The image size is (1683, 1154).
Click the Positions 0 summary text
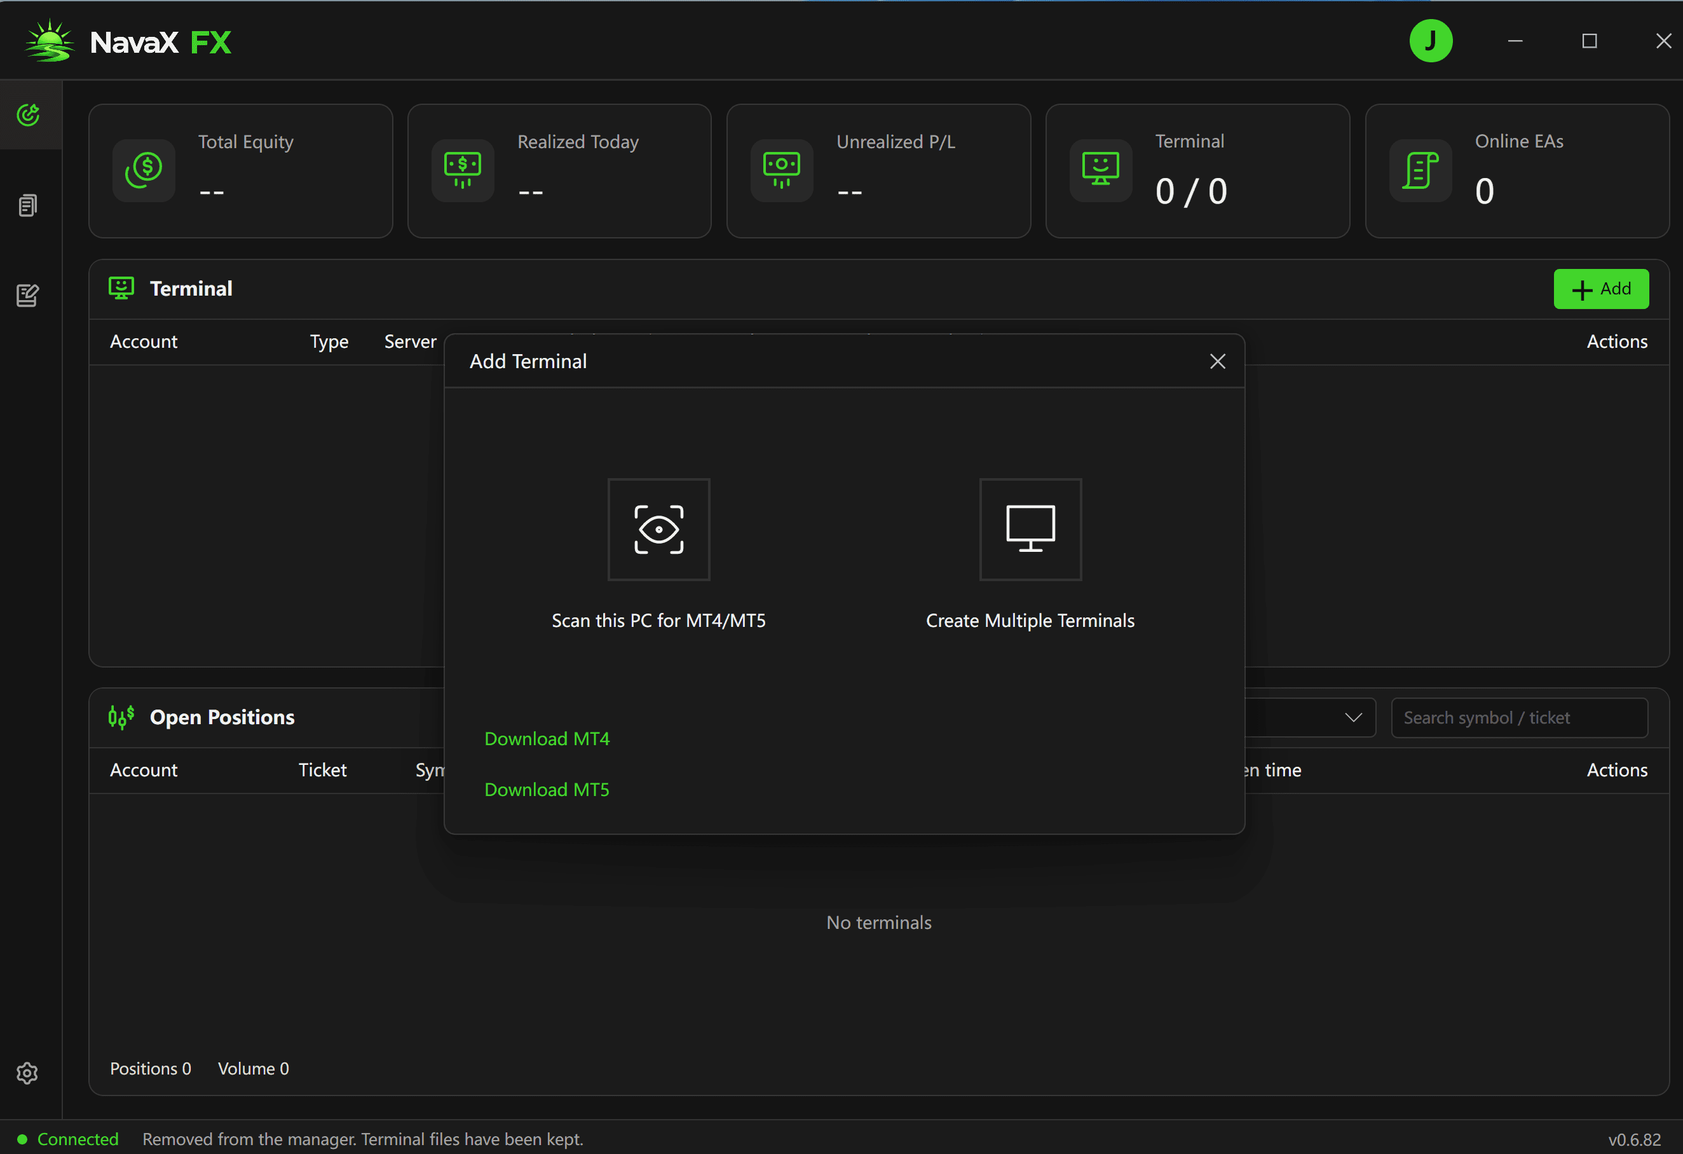point(151,1069)
